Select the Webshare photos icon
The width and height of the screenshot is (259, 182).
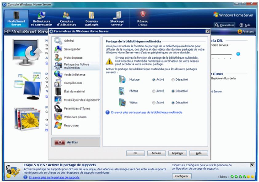(58, 117)
